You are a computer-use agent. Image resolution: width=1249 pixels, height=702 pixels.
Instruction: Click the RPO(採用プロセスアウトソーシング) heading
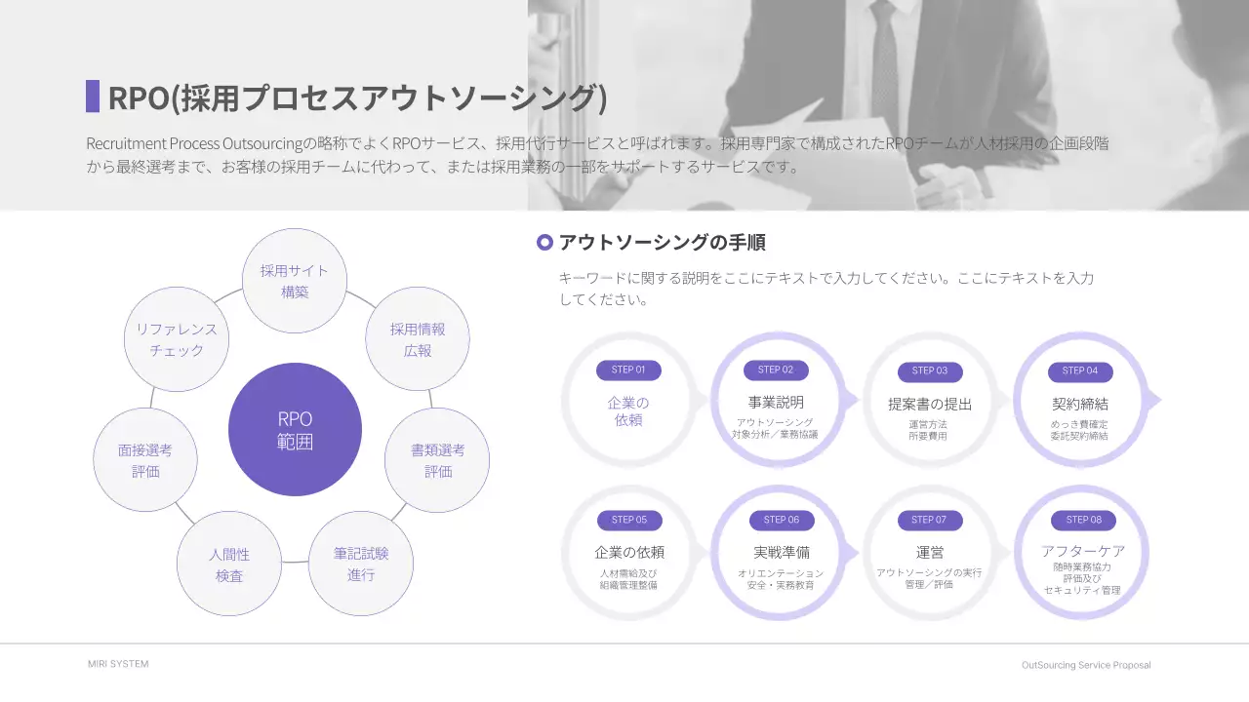pyautogui.click(x=357, y=96)
